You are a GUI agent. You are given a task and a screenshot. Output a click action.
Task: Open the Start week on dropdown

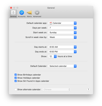pyautogui.click(x=62, y=33)
